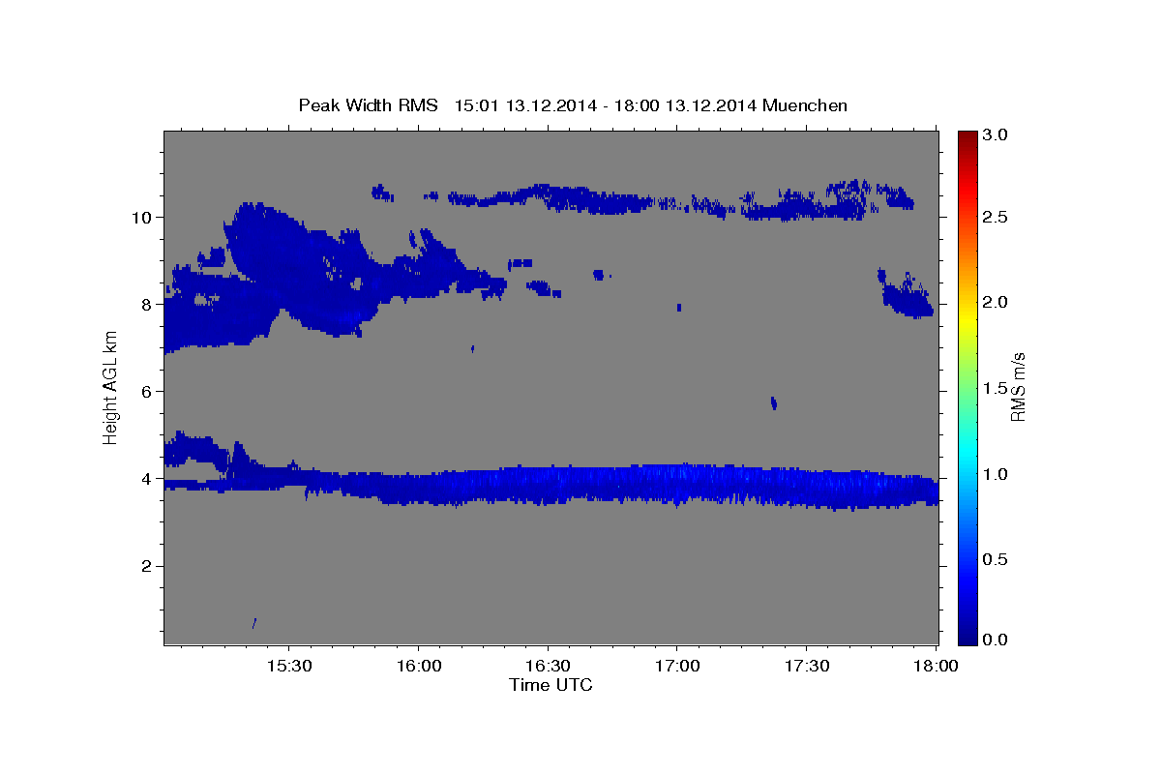Click the colorbar 2.5 value
1161x774 pixels.
(997, 217)
